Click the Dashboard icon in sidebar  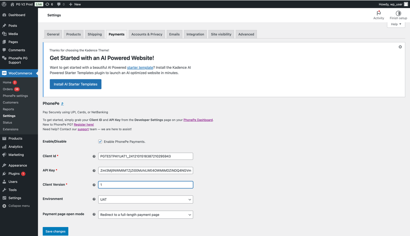(4, 15)
